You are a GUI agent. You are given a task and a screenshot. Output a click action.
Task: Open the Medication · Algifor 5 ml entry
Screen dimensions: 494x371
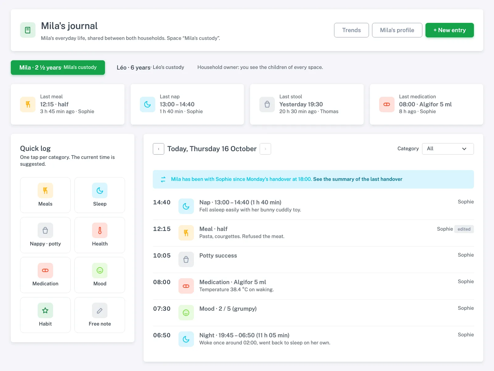pos(232,282)
